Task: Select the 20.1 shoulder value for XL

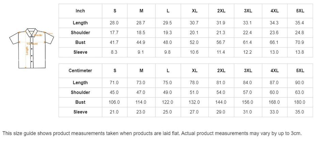Action: [x=194, y=33]
